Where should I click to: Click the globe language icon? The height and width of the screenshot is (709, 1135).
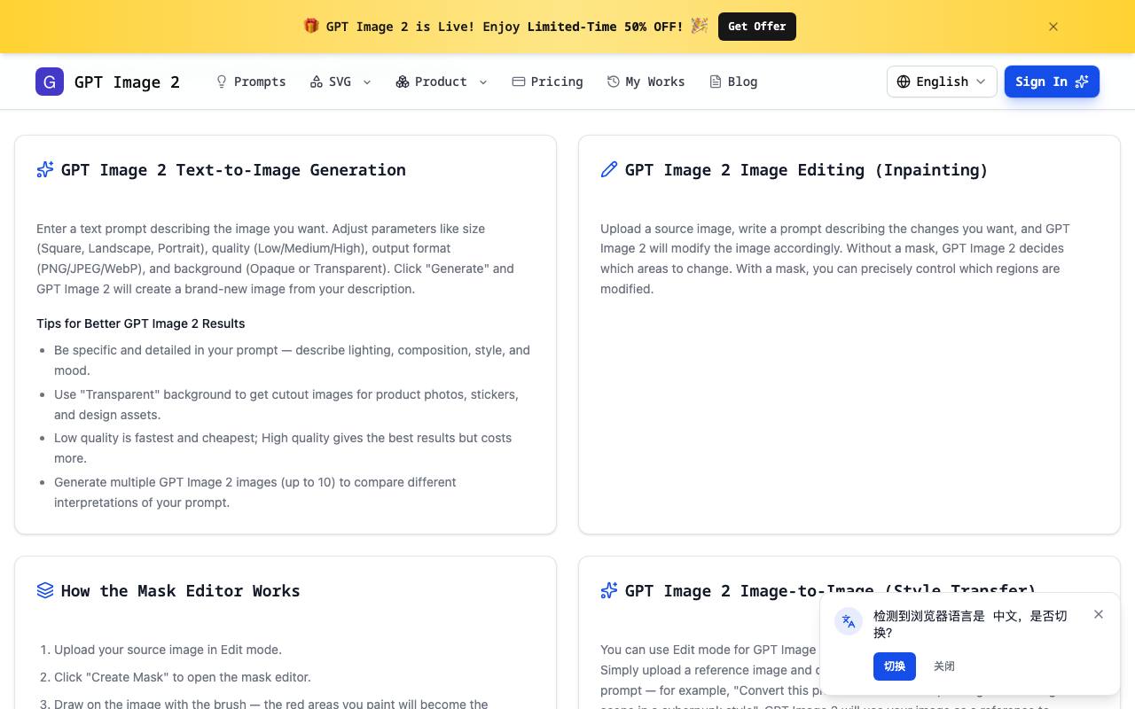coord(904,82)
